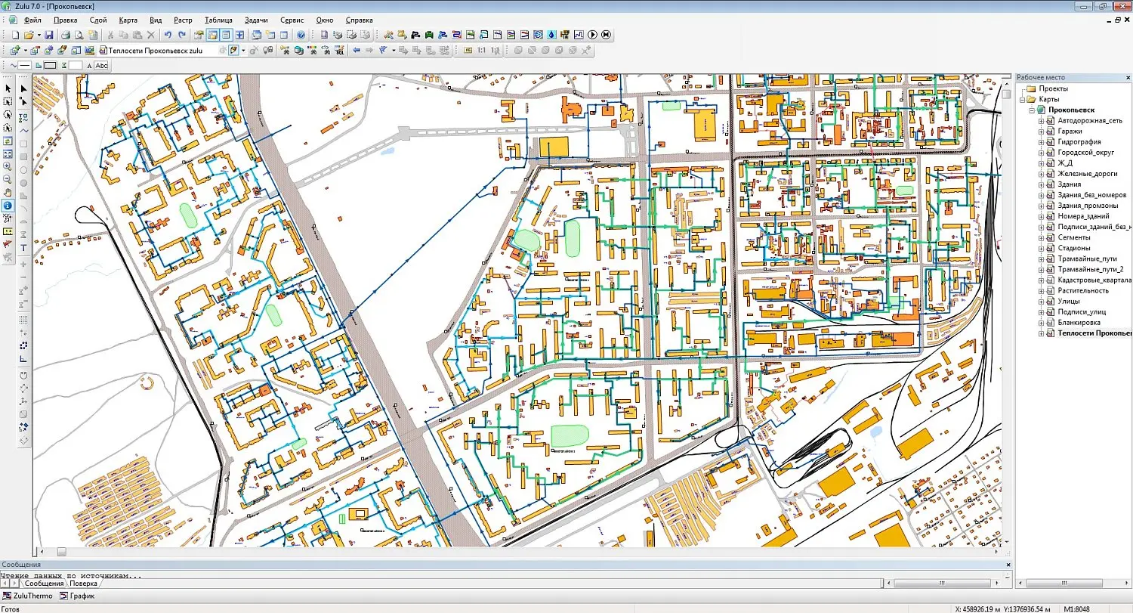Click the Abc text style swatch
The width and height of the screenshot is (1133, 613).
click(101, 65)
